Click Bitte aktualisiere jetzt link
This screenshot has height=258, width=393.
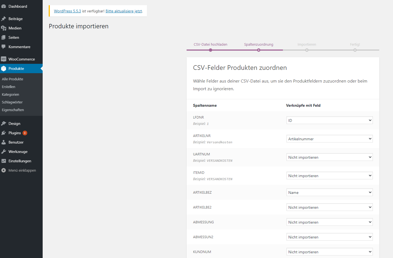pos(124,11)
